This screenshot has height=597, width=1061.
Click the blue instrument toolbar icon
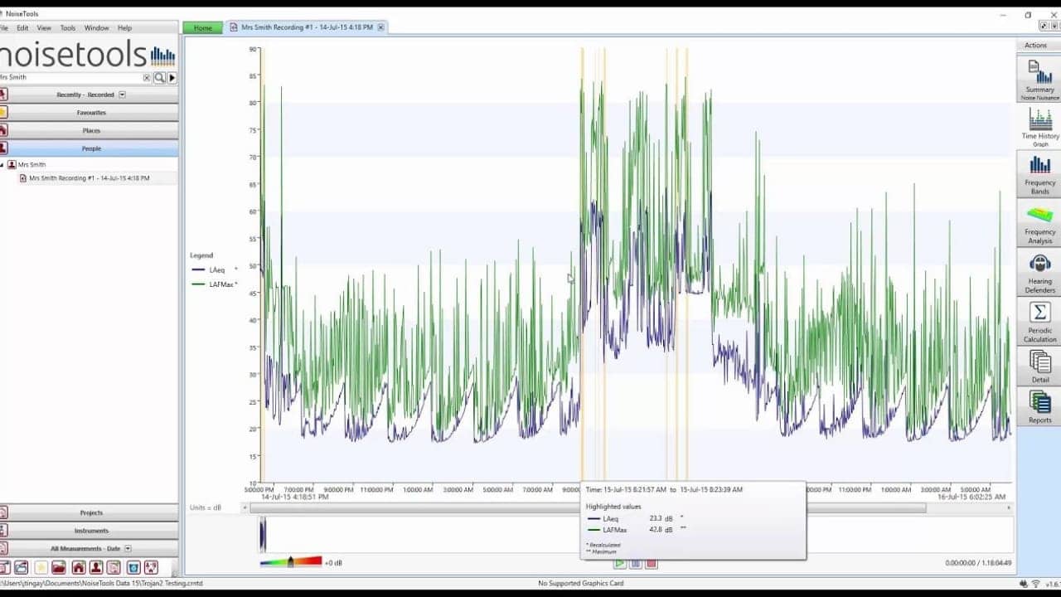[x=133, y=568]
